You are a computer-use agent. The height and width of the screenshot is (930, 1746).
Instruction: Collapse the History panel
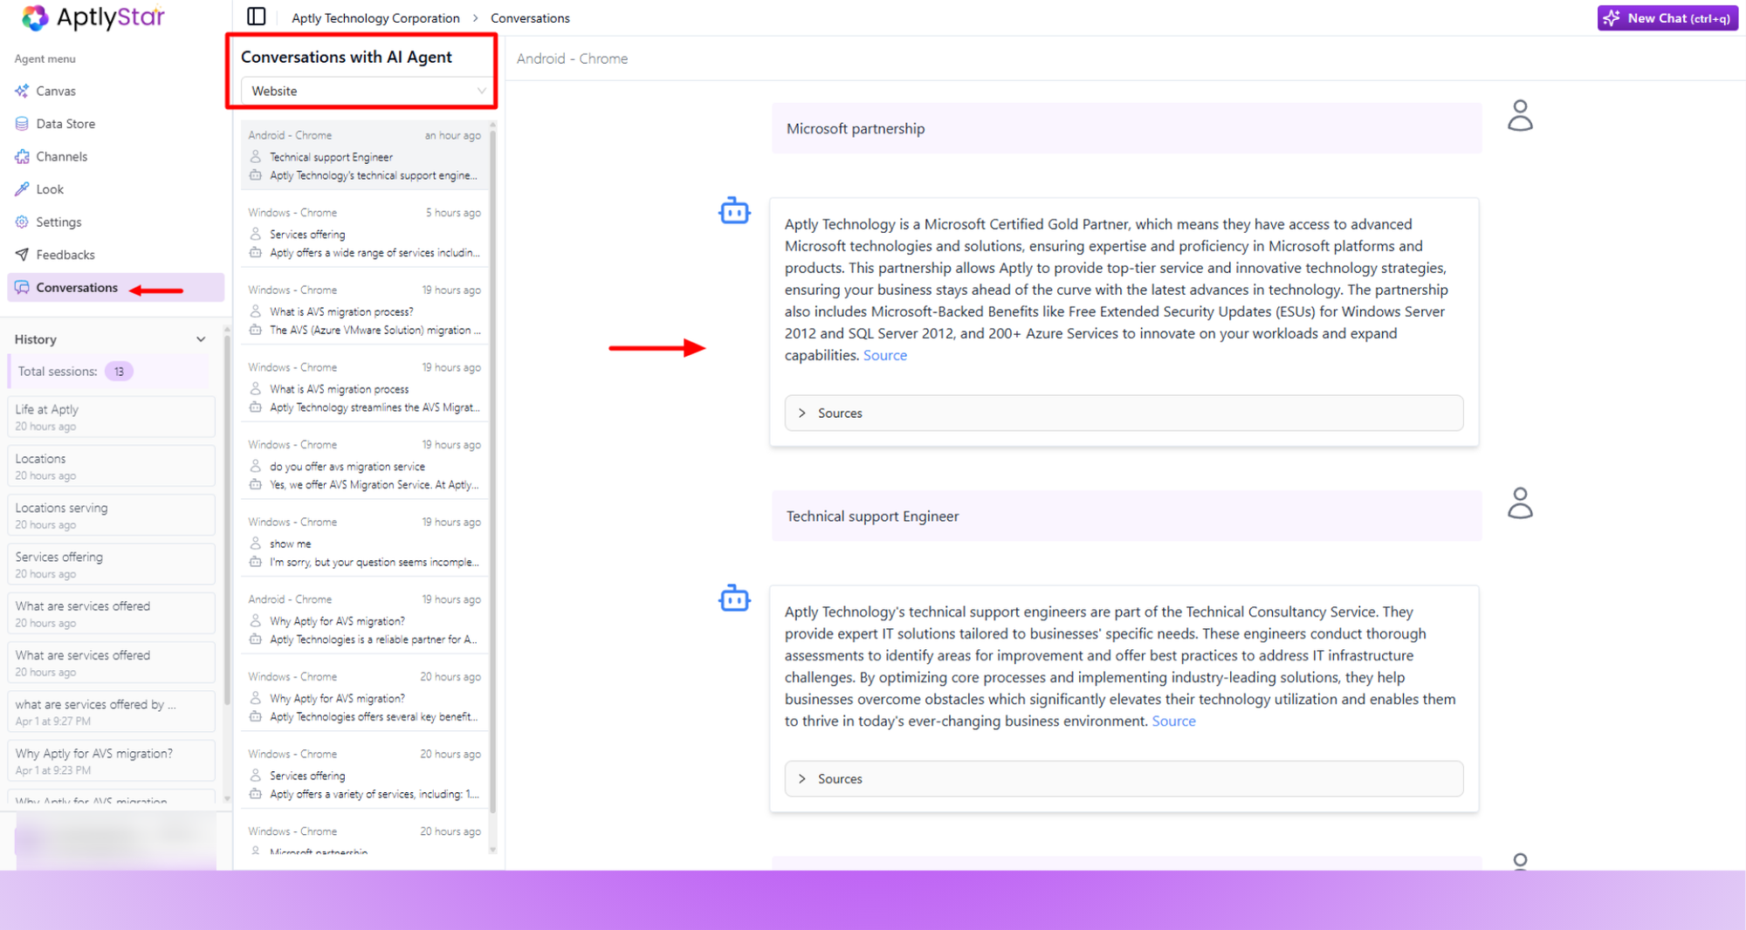pyautogui.click(x=201, y=338)
